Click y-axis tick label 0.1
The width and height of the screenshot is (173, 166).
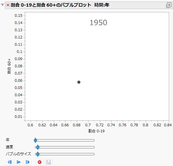tap(19, 52)
